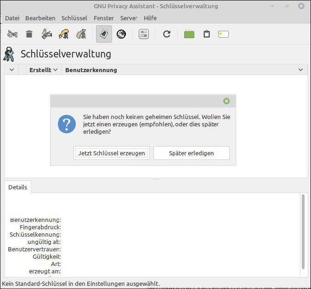
Task: Click the erzeugt am: label
Action: point(45,271)
